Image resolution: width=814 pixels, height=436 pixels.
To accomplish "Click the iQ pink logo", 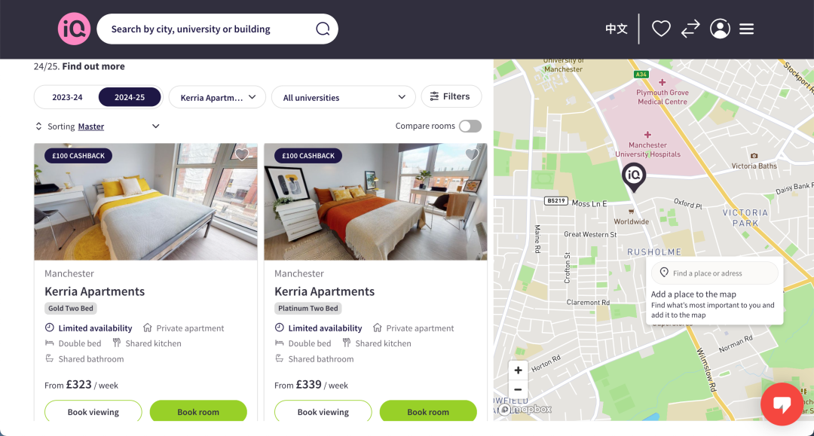I will tap(74, 29).
